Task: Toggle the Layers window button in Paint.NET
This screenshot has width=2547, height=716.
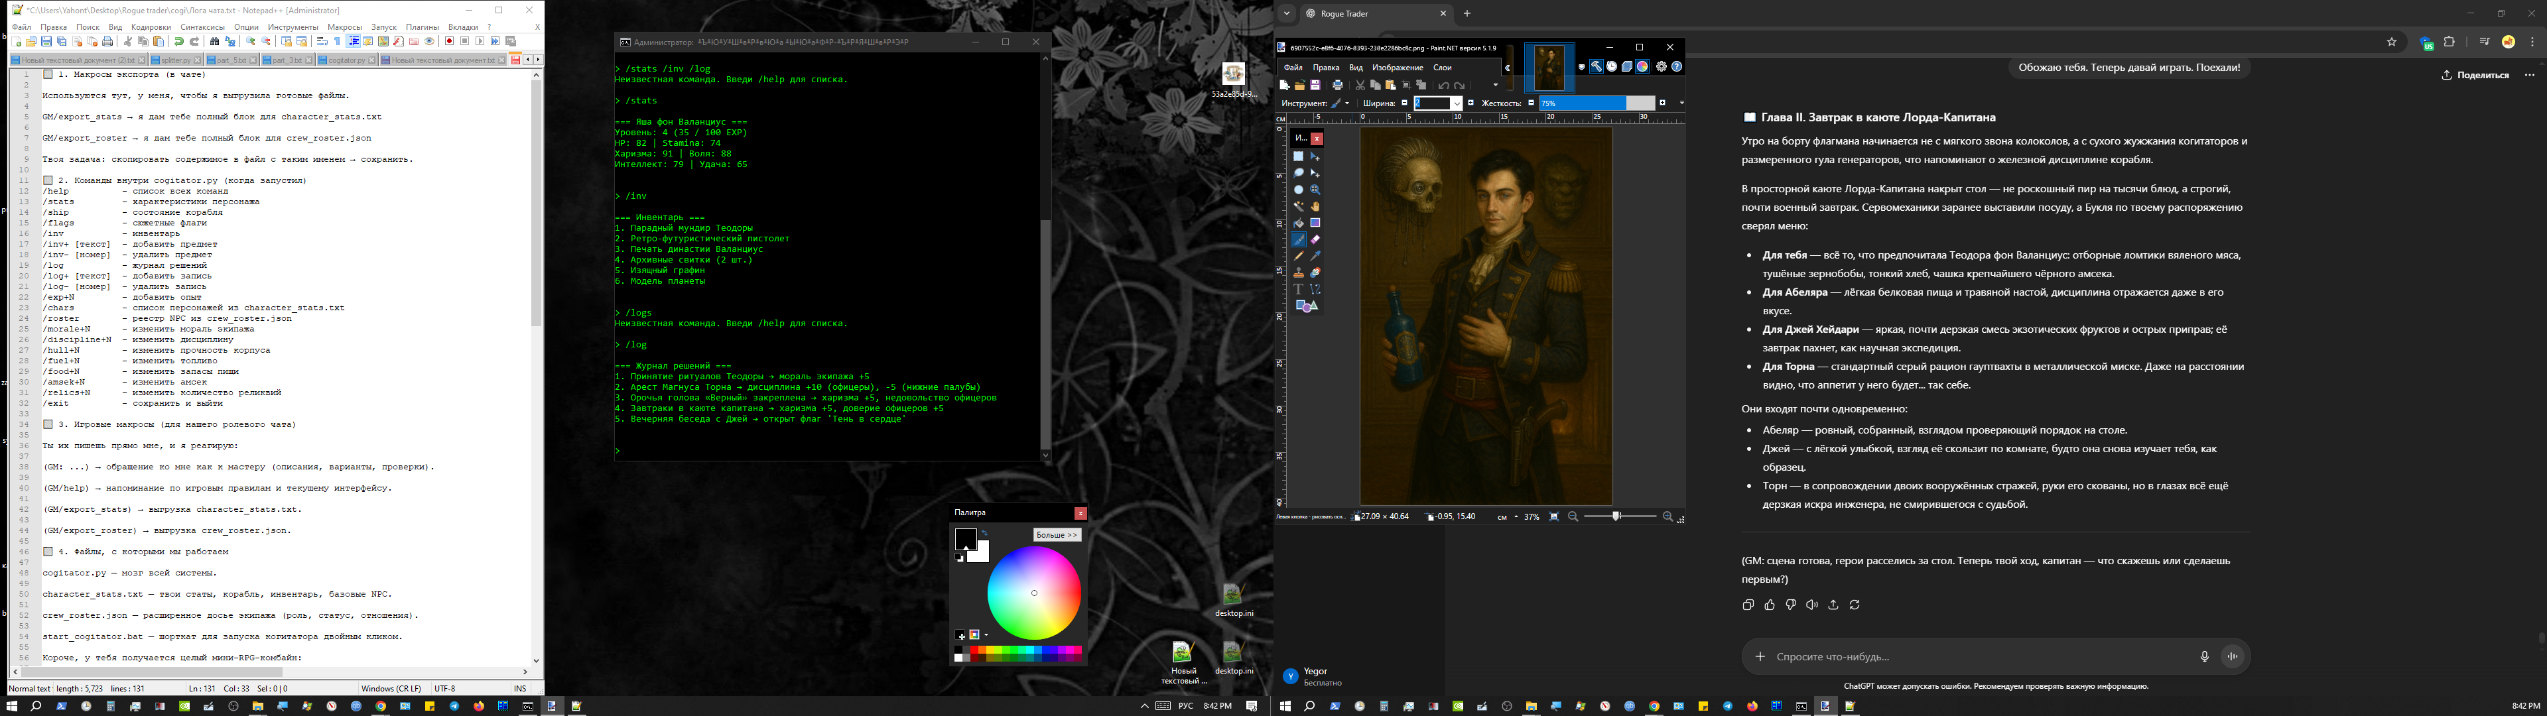Action: click(1626, 66)
